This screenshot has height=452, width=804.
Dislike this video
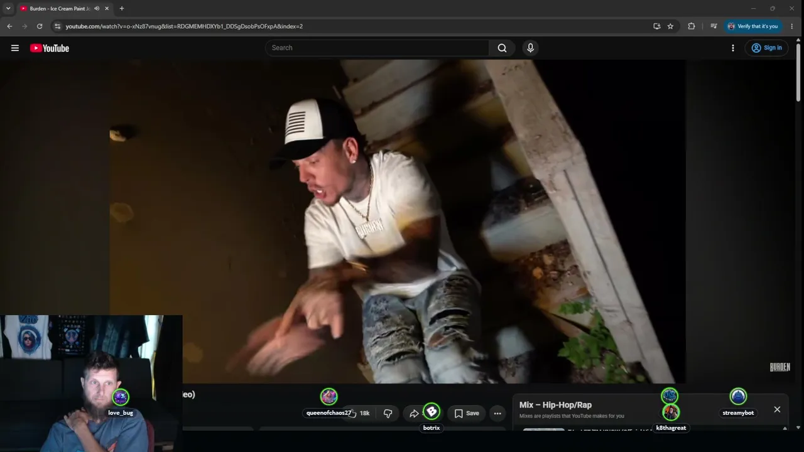(388, 413)
